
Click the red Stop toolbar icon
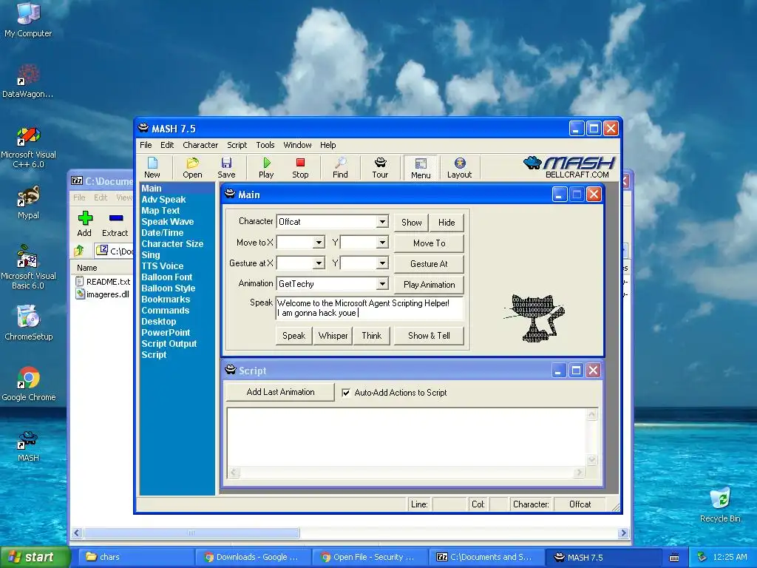pyautogui.click(x=300, y=168)
